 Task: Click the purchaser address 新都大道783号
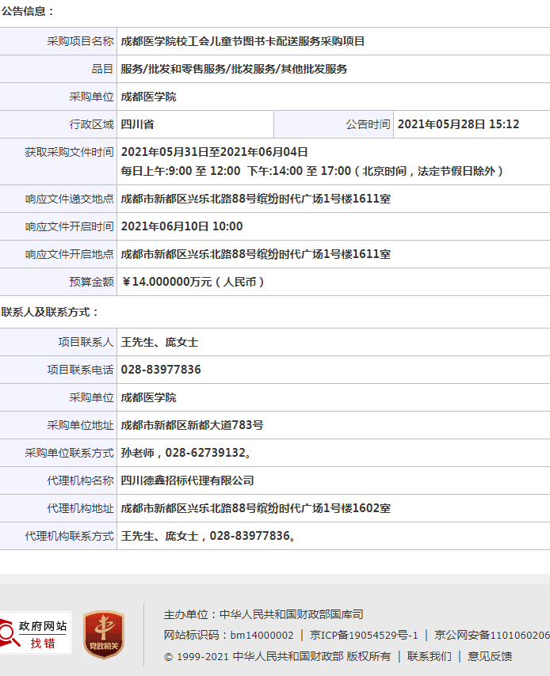[x=192, y=425]
